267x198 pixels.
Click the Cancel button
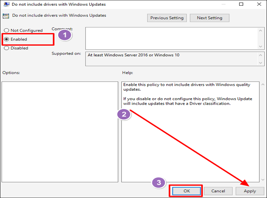[x=218, y=191]
